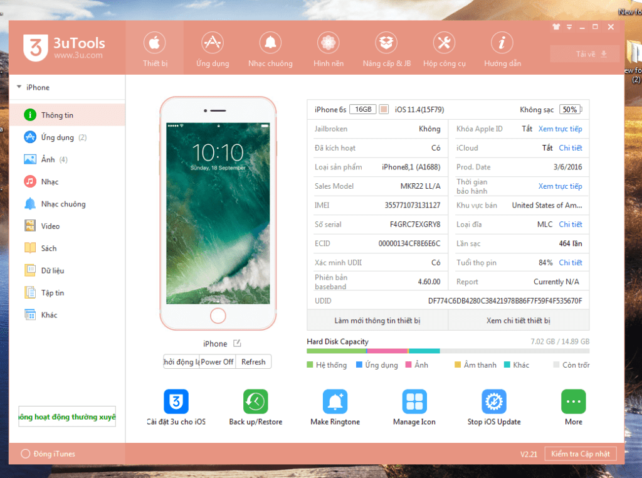Toggle the Đóng iTunes radio button

25,454
